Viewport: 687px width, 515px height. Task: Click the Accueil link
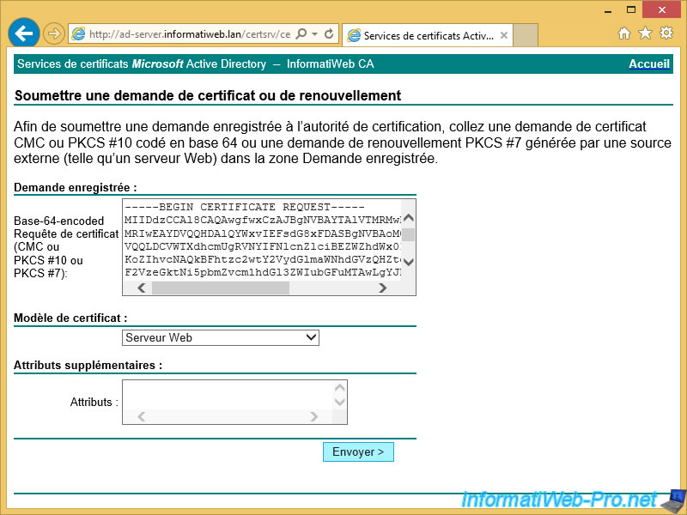(649, 64)
